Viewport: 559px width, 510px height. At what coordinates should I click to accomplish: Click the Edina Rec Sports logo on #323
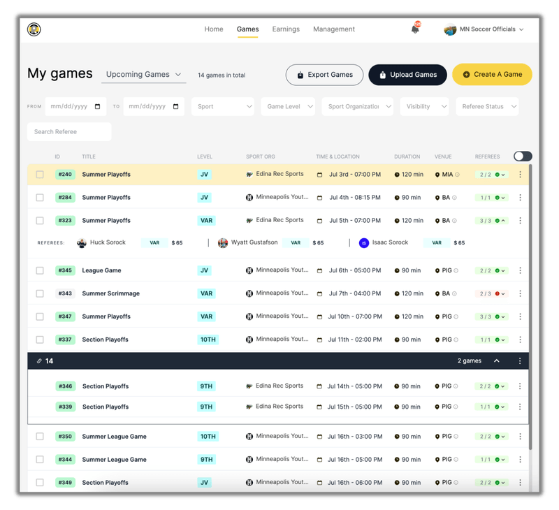click(x=249, y=220)
